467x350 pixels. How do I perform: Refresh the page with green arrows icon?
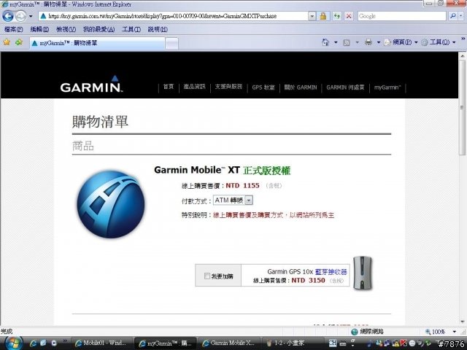pos(337,16)
